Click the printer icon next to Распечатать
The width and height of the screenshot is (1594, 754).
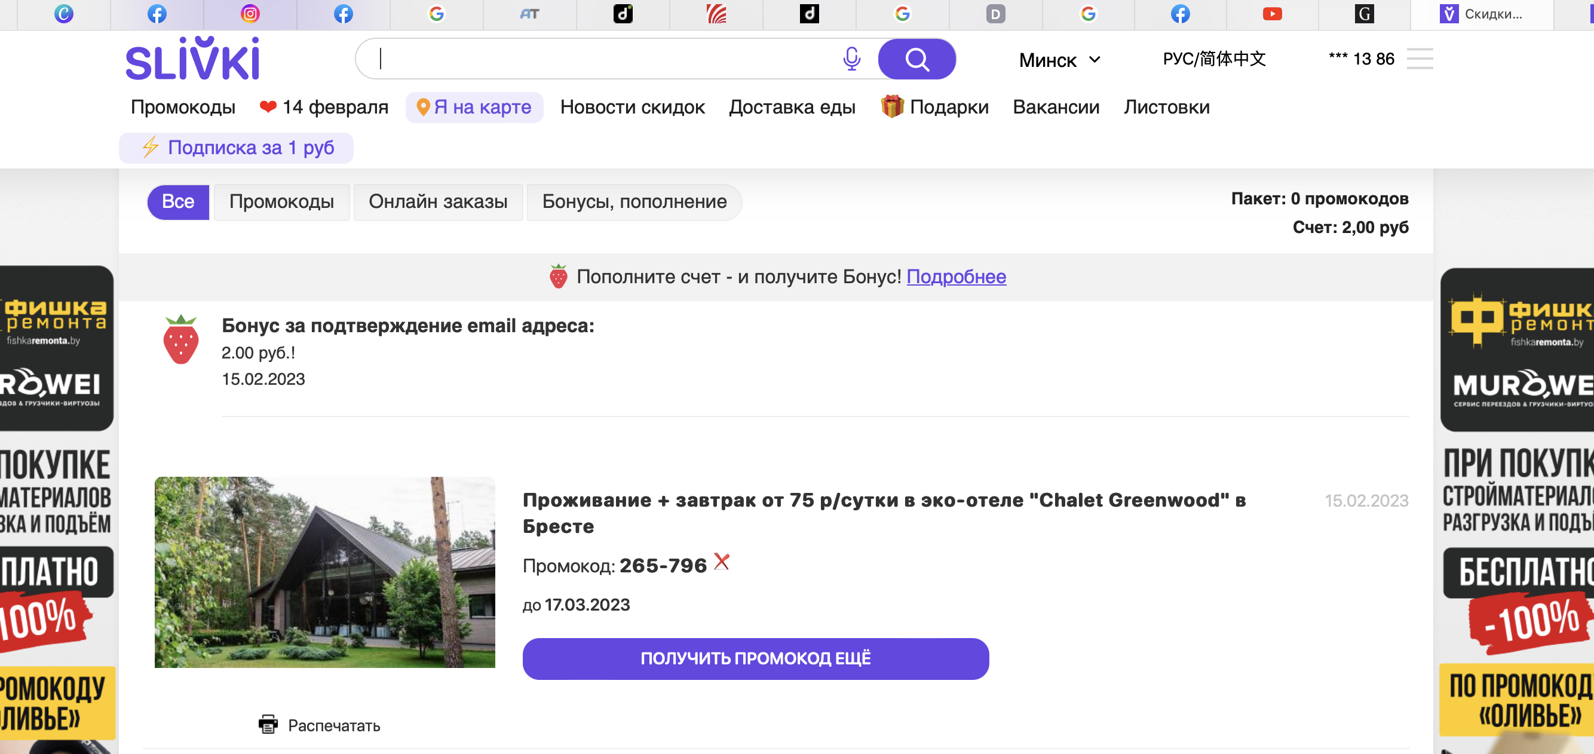click(268, 724)
